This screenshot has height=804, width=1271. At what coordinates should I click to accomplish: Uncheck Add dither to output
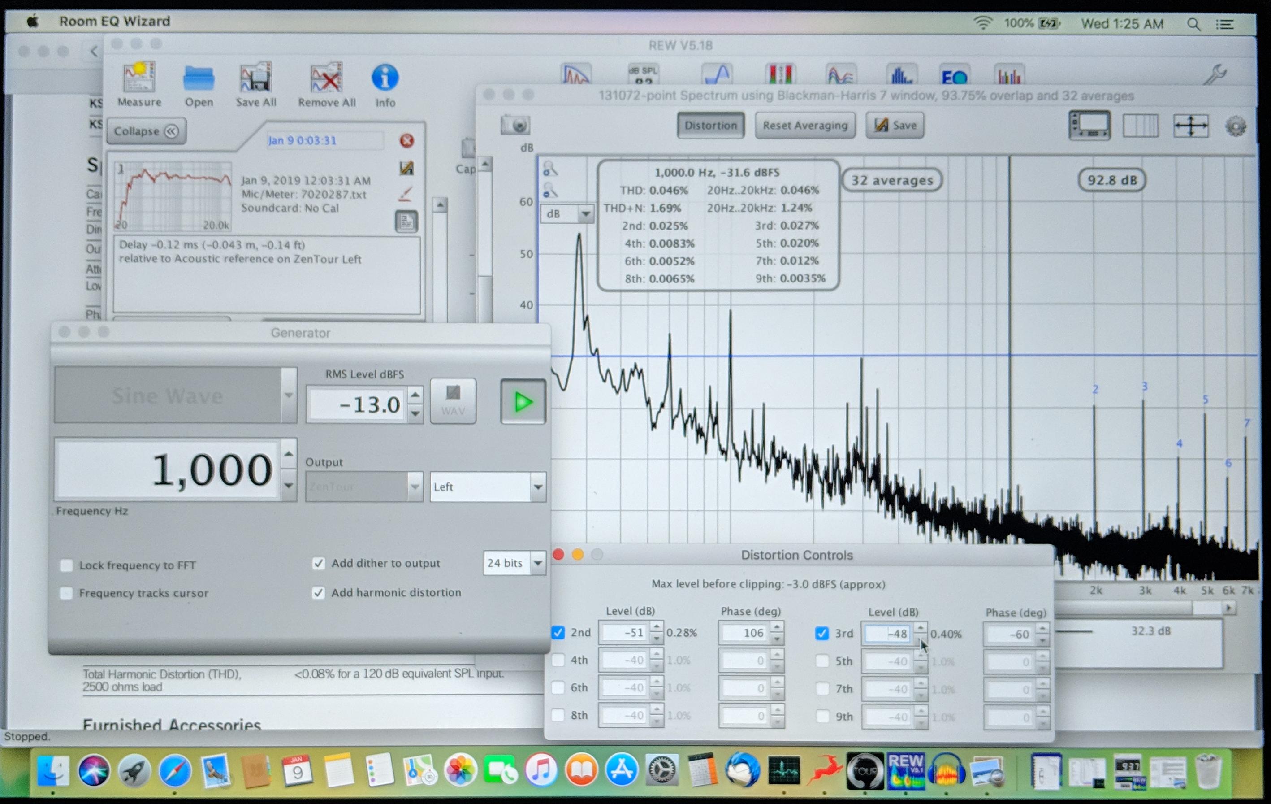tap(318, 563)
